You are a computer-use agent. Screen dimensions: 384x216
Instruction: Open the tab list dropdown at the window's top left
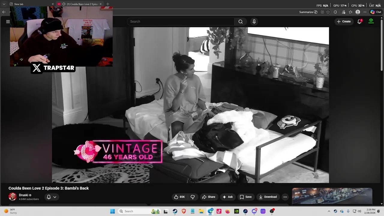4,4
